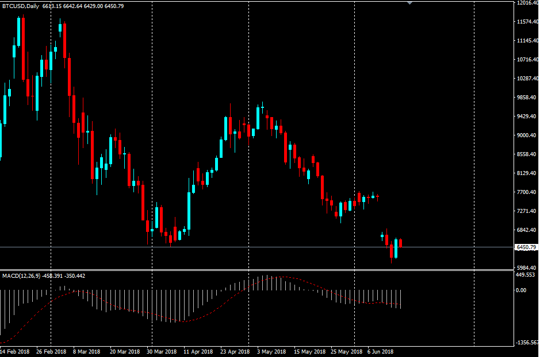Click the 8558.40 price axis label
This screenshot has height=357, width=540.
(527, 154)
